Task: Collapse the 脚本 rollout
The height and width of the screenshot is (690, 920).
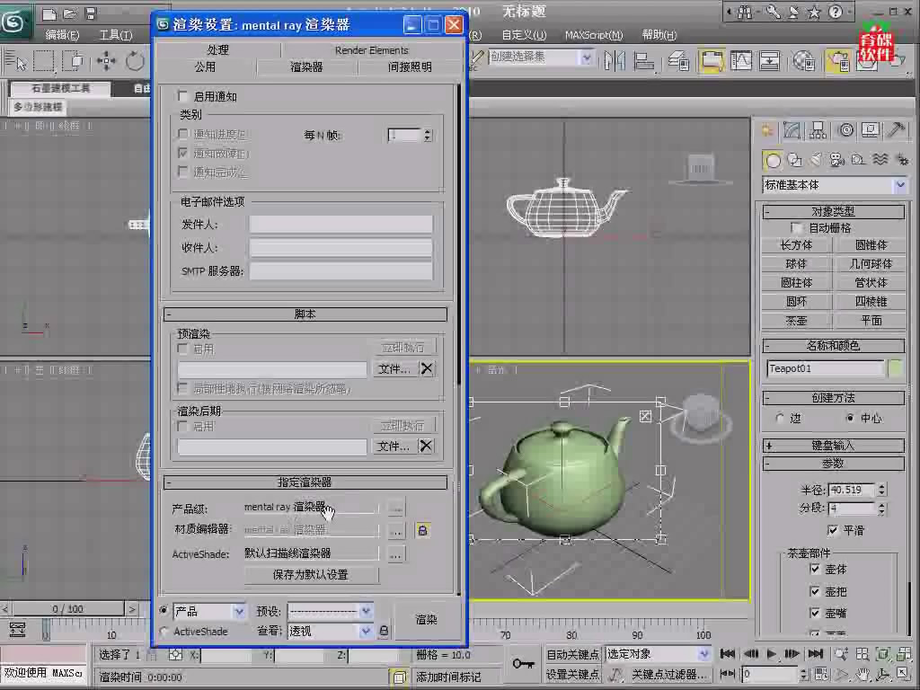Action: click(x=305, y=314)
